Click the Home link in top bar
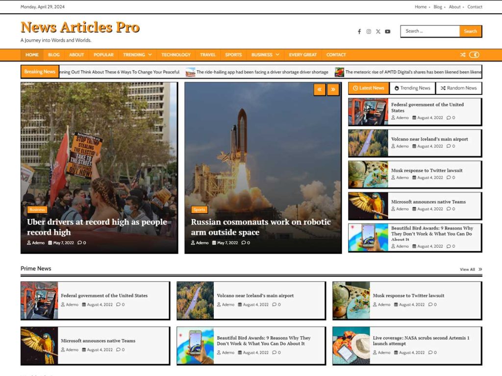The image size is (502, 376). [420, 7]
